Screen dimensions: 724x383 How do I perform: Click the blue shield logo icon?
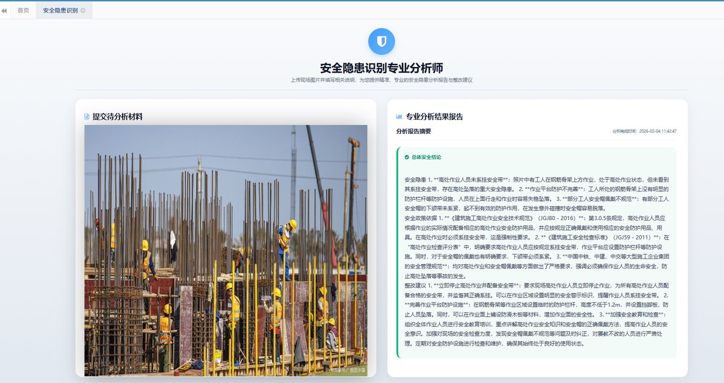(x=381, y=41)
